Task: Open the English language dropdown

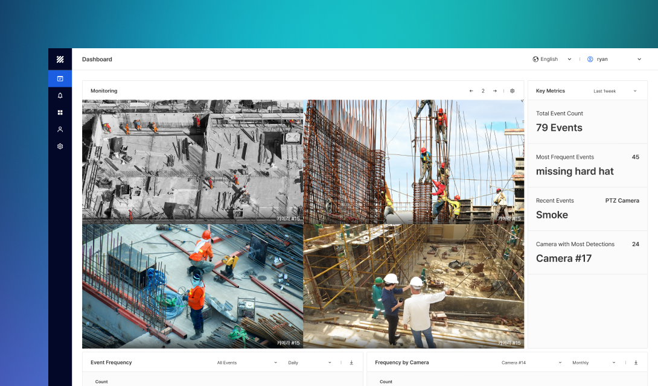Action: tap(569, 59)
